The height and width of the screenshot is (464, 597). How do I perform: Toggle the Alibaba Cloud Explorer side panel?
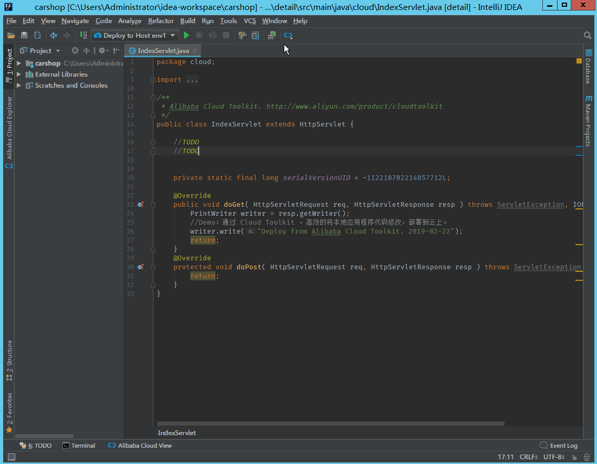pos(9,132)
